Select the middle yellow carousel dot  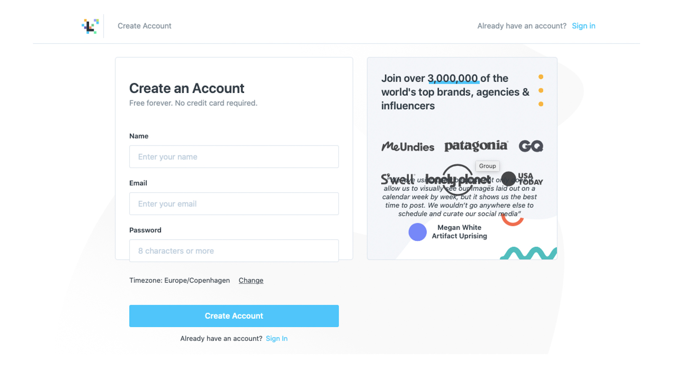click(x=541, y=90)
